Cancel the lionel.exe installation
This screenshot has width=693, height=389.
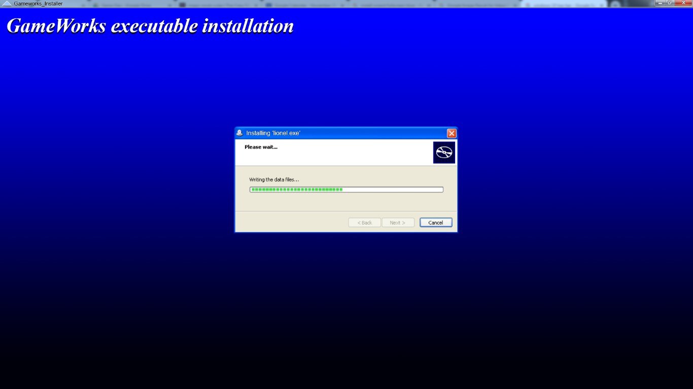[x=436, y=223]
